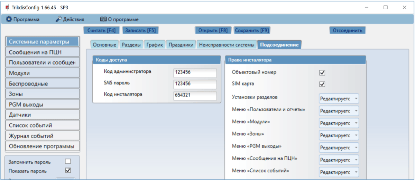
Task: Click the gear icon in Программа menu
Action: 9,19
